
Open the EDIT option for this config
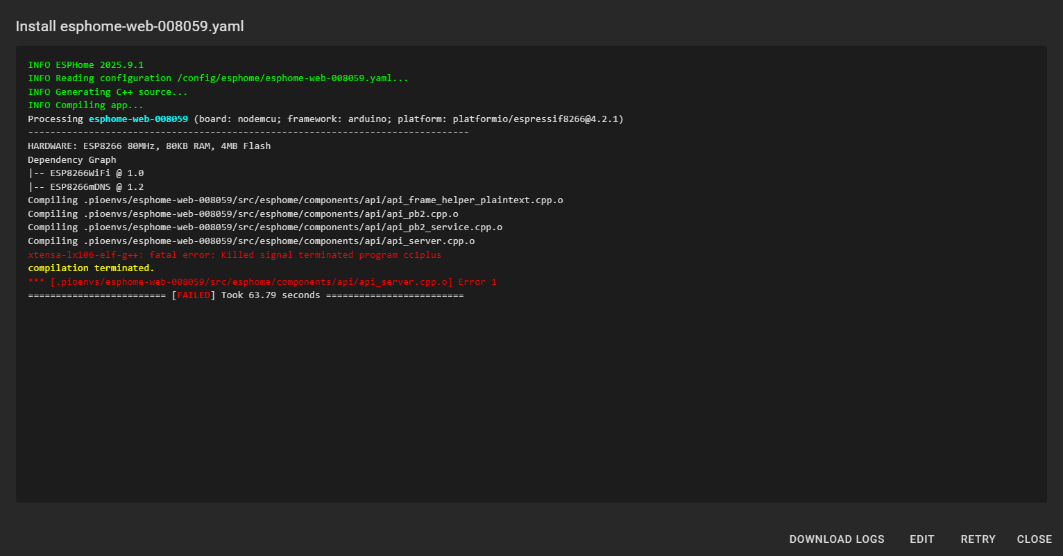pyautogui.click(x=922, y=539)
